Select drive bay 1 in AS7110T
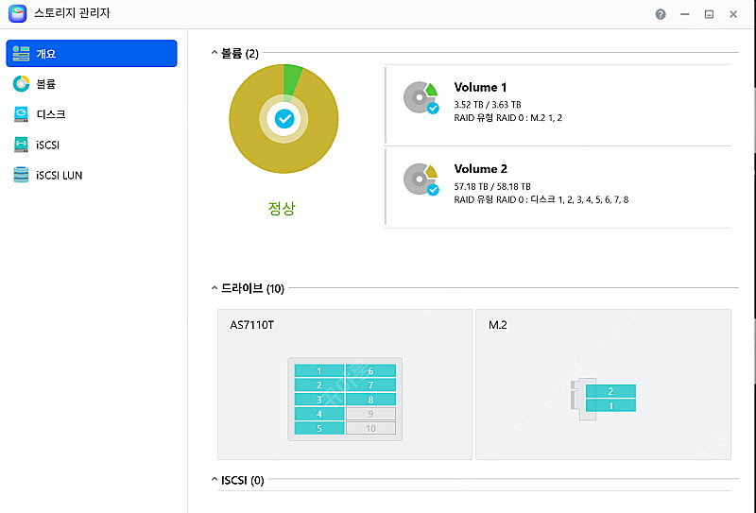This screenshot has width=756, height=513. pyautogui.click(x=319, y=370)
